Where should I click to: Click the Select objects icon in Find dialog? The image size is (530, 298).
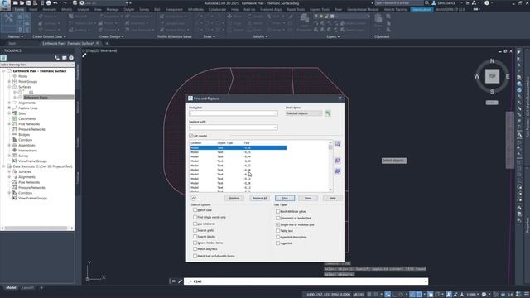pyautogui.click(x=328, y=113)
